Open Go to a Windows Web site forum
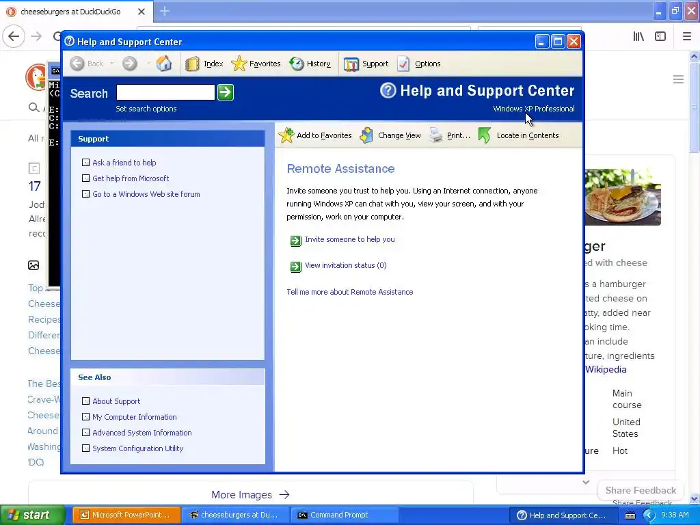The height and width of the screenshot is (525, 700). (146, 193)
